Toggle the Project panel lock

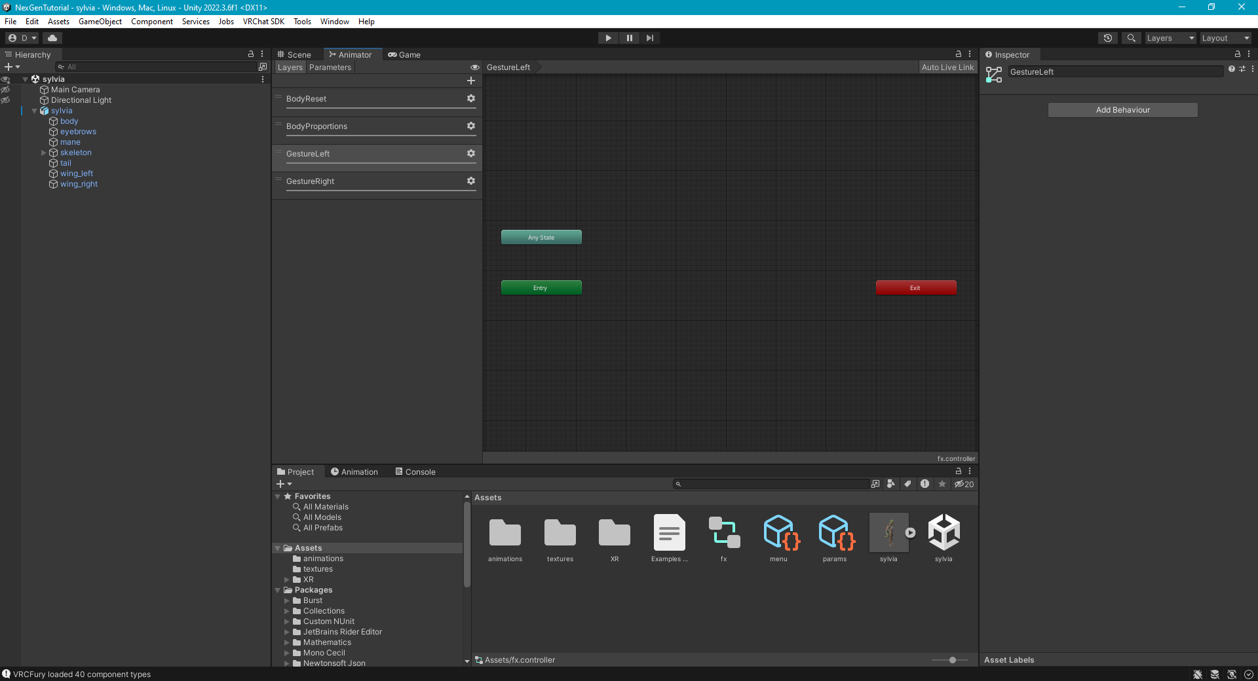click(959, 471)
